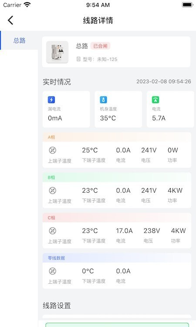Tap the blue leakage current lightning icon
The height and width of the screenshot is (327, 196).
(51, 100)
